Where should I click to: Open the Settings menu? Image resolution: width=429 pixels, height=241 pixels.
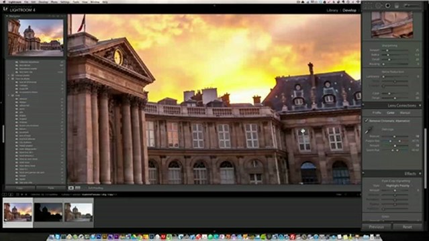pos(65,1)
